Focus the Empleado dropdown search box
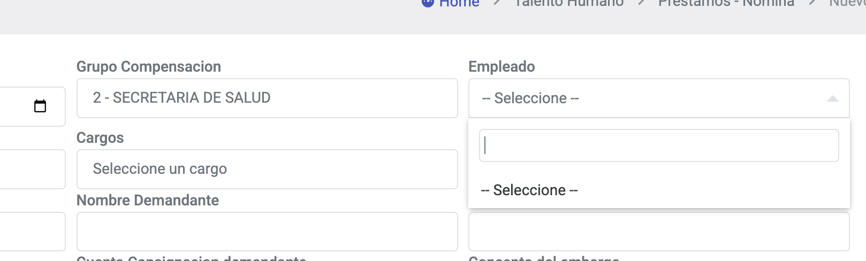866x261 pixels. 658,145
